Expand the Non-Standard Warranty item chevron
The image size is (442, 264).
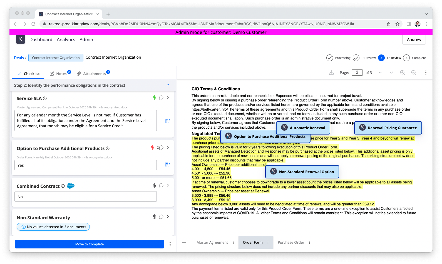168,216
